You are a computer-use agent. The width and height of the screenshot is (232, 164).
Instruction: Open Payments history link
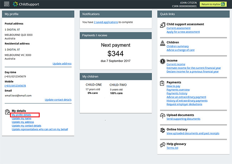click(x=177, y=93)
